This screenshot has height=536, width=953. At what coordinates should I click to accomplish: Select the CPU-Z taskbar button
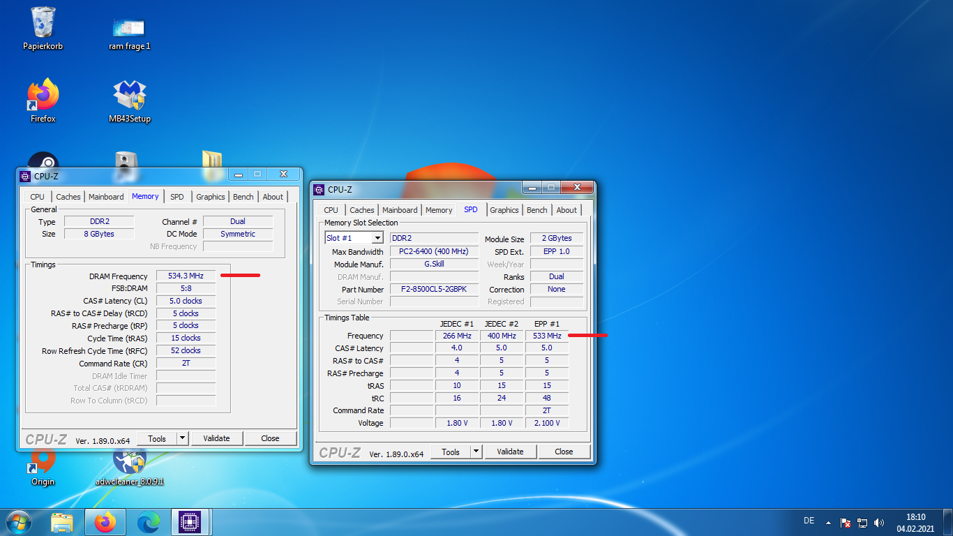[x=190, y=522]
